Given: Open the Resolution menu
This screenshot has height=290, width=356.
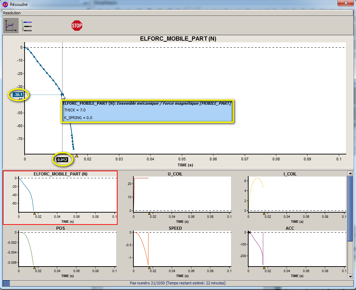Looking at the screenshot, I should click(x=12, y=13).
